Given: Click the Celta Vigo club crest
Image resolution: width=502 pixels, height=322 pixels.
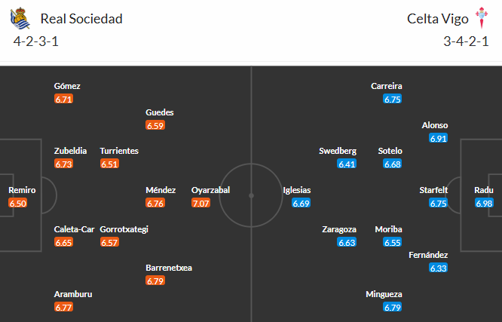Looking at the screenshot, I should coord(480,17).
